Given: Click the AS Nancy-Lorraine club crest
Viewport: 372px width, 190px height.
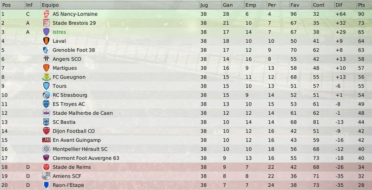Looking at the screenshot, I should (46, 14).
